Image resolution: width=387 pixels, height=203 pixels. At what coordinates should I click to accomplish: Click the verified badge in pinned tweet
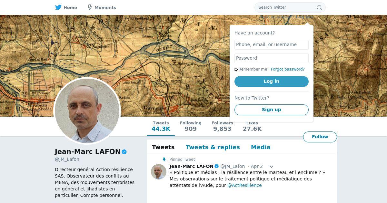217,166
